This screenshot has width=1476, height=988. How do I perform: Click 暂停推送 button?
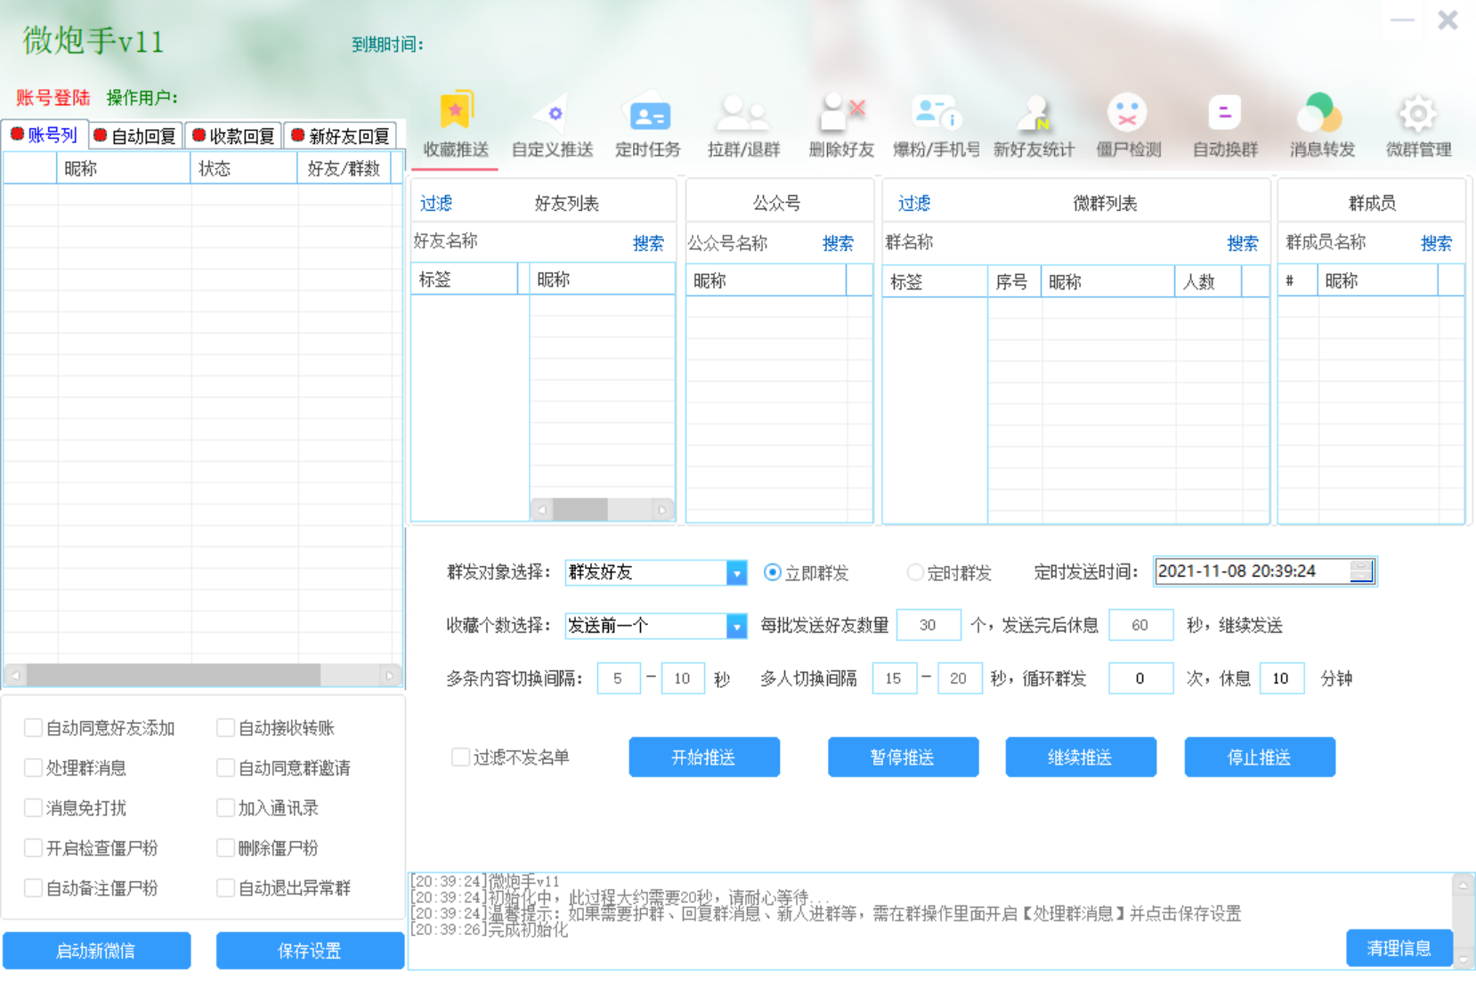click(x=903, y=757)
